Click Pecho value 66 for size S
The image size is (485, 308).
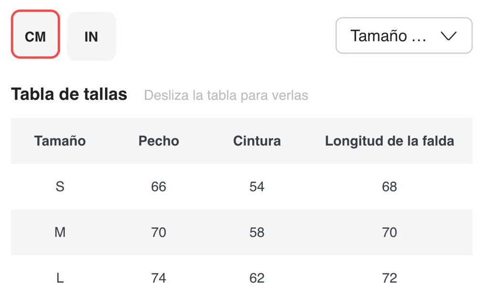159,186
